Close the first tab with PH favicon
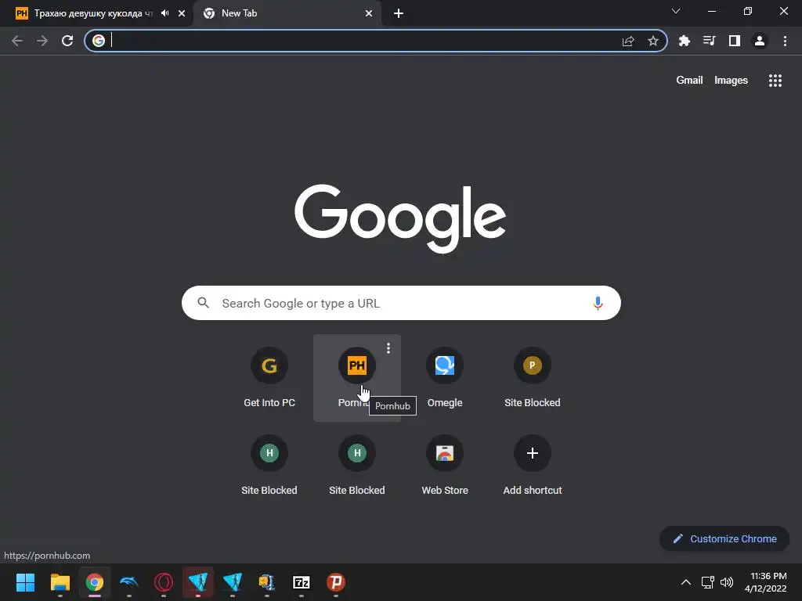This screenshot has width=802, height=601. point(182,13)
